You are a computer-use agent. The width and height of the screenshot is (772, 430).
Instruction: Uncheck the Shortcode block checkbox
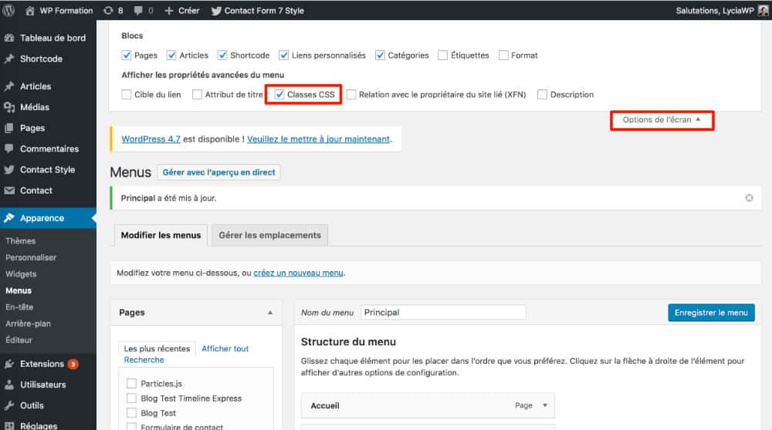(x=222, y=55)
